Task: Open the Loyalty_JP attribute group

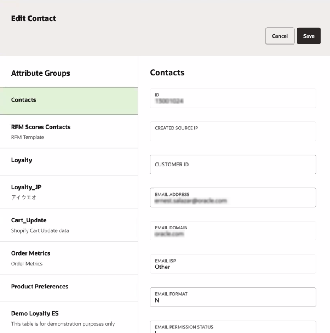Action: pyautogui.click(x=69, y=192)
